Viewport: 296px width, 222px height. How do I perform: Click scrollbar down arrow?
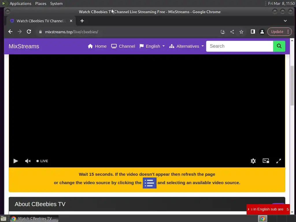click(292, 212)
